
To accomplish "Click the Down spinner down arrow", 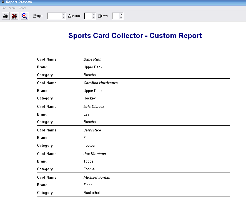I will [x=121, y=17].
